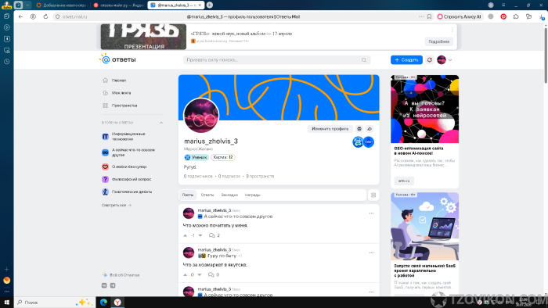548x308 pixels.
Task: Click 'Подробнее' on the ГРЯЗЬ banner ad
Action: tap(439, 41)
